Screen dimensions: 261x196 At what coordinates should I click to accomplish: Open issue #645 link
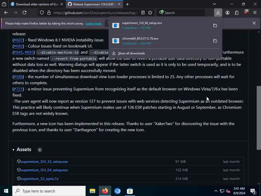tap(18, 52)
